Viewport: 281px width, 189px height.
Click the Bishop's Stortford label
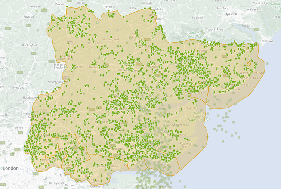tap(59, 66)
